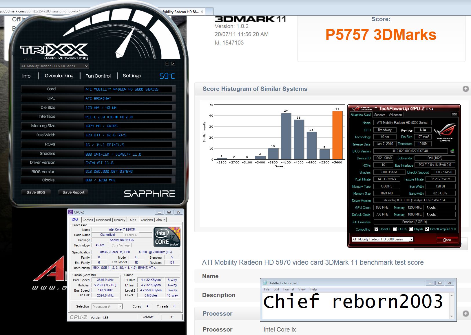Viewport: 471px width, 335px height.
Task: Click the Notepad scrollbar down arrow
Action: 451,316
